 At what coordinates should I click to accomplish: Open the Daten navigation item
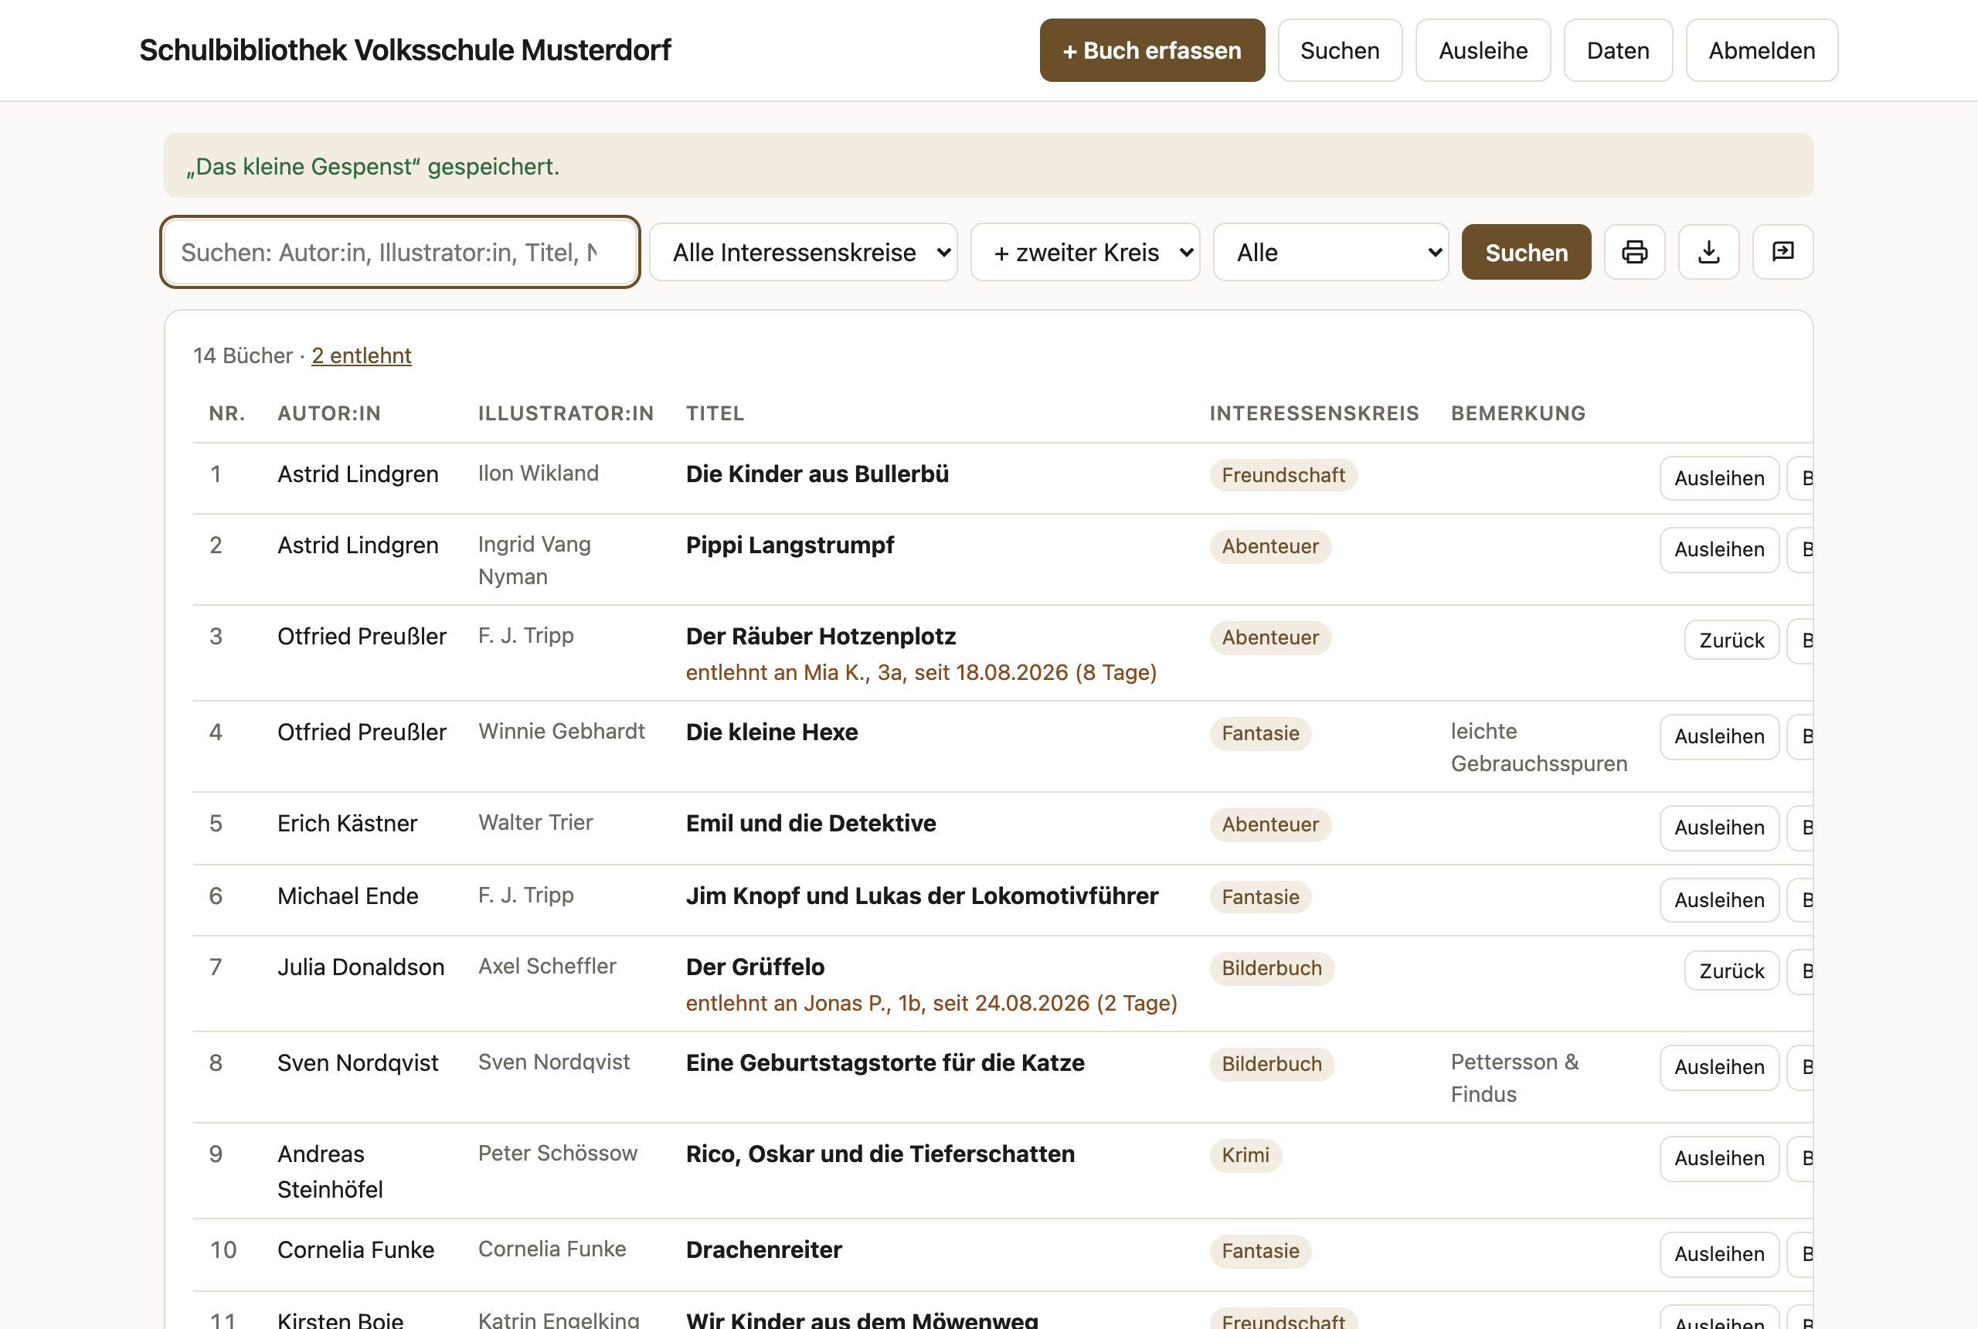1618,50
